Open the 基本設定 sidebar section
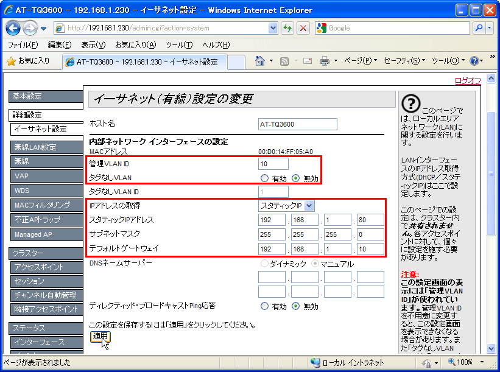 (46, 96)
